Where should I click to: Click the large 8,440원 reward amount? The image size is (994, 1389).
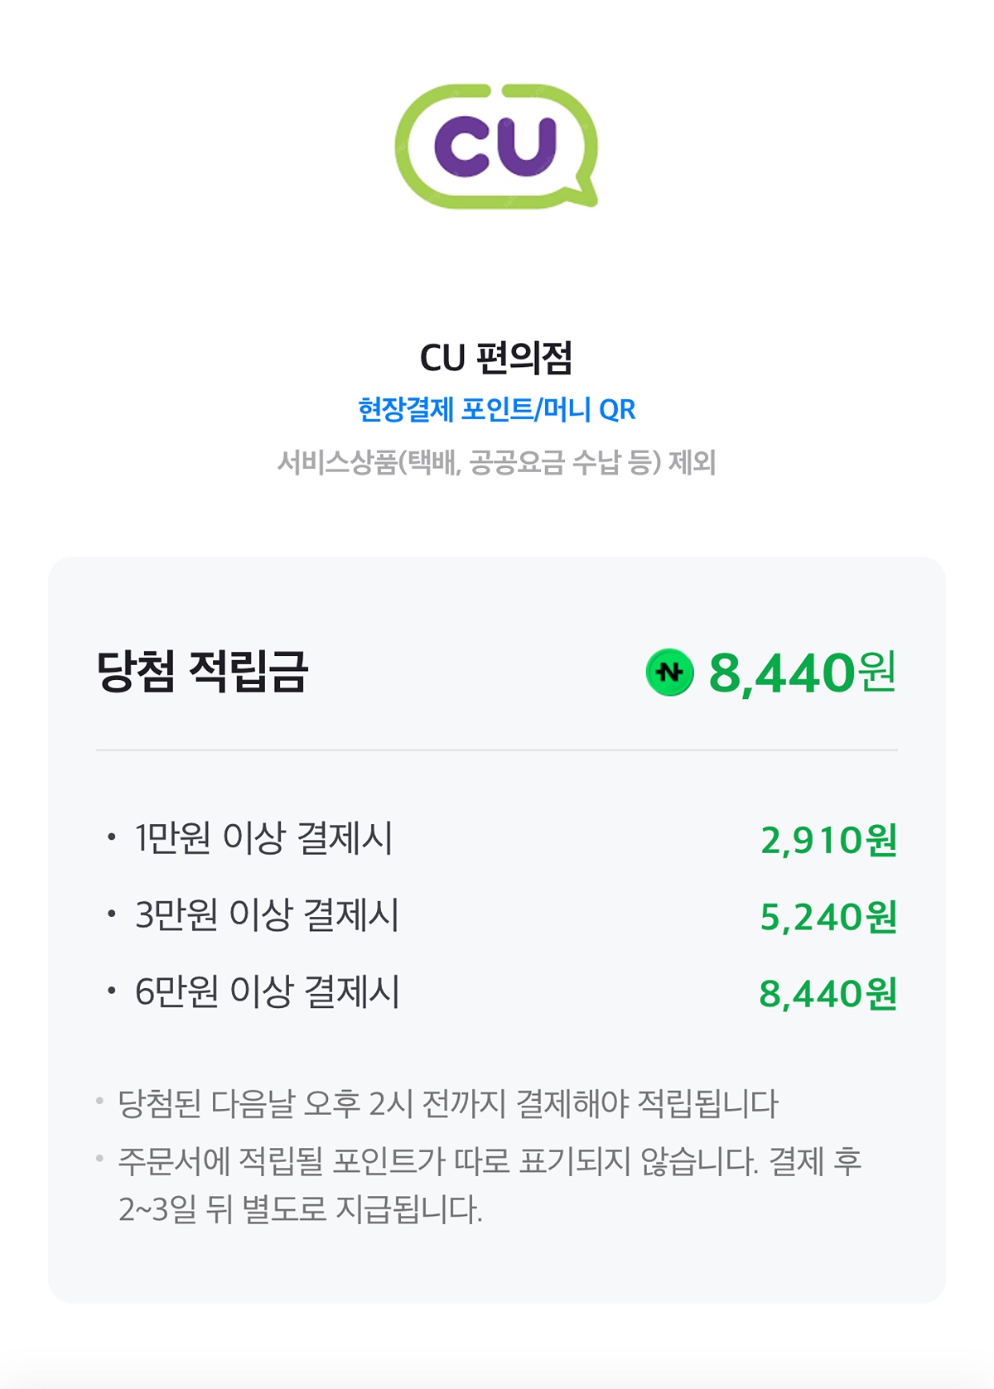pyautogui.click(x=781, y=673)
